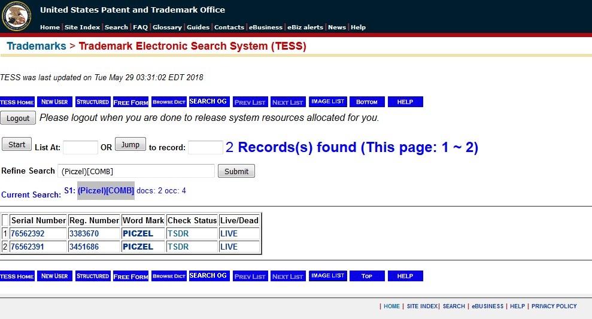Viewport: 592px width, 319px height.
Task: Focus the to record input field
Action: pos(205,147)
